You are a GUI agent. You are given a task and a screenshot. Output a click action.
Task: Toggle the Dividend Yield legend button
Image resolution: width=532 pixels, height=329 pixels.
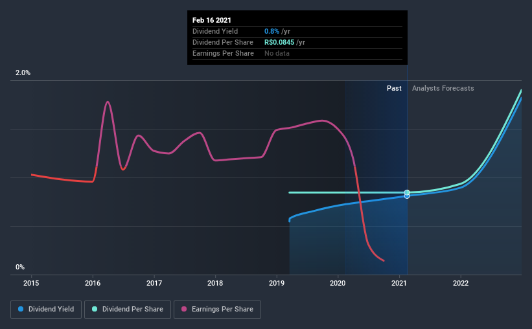[46, 310]
